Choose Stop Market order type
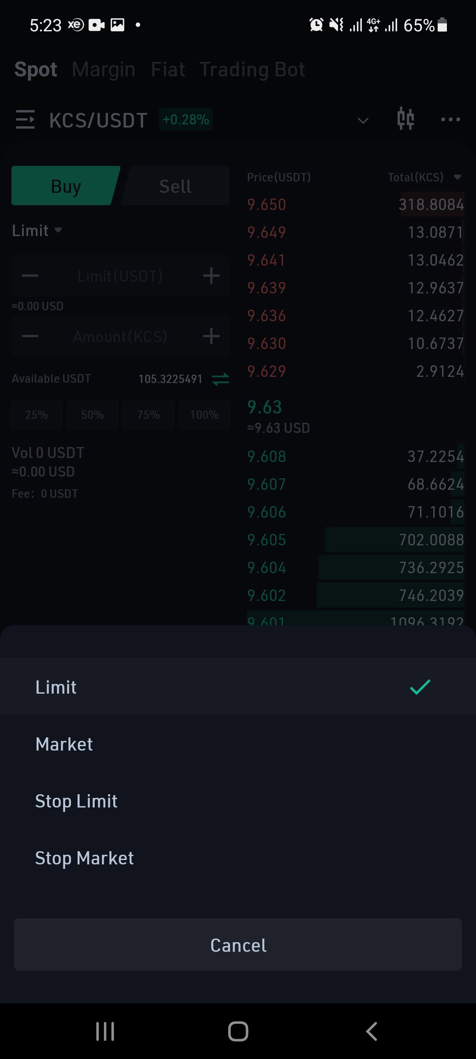The width and height of the screenshot is (476, 1059). click(238, 858)
